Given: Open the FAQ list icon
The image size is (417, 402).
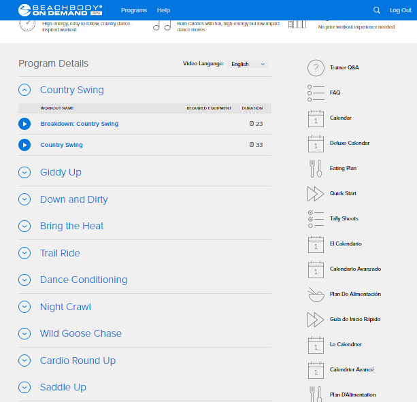Looking at the screenshot, I should click(316, 93).
